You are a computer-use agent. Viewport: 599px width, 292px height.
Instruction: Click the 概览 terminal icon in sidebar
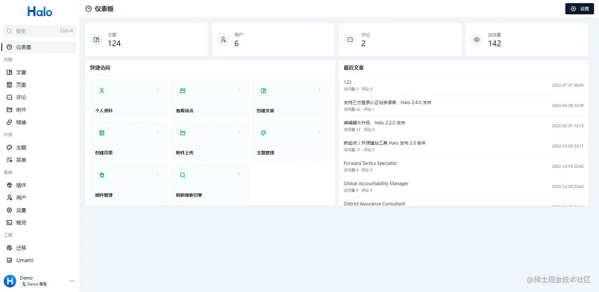pyautogui.click(x=10, y=223)
